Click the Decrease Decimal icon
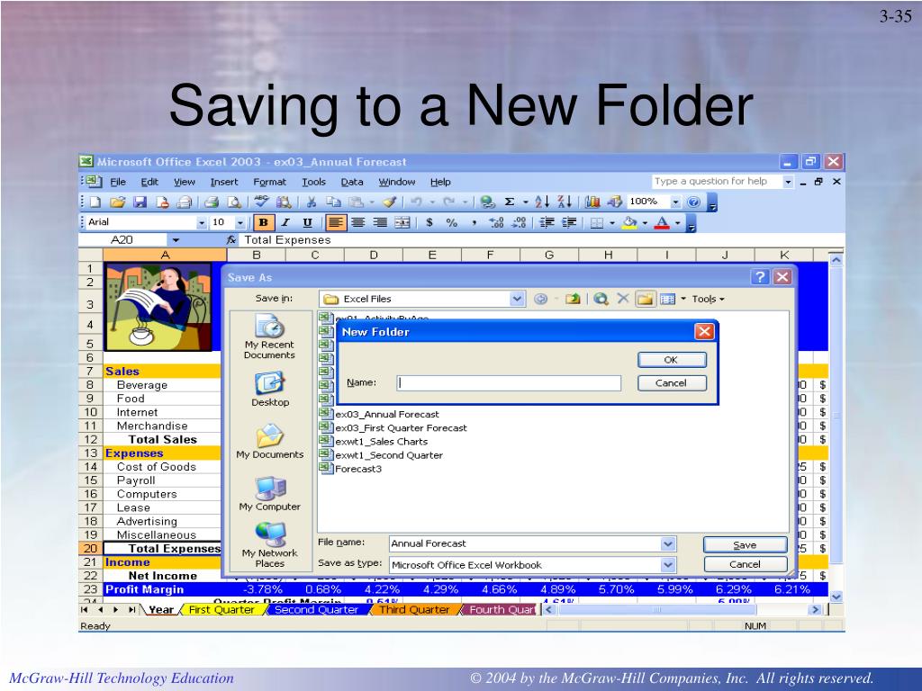 [x=520, y=223]
